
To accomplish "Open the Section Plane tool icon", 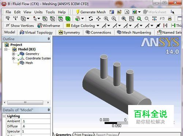I will coord(112,12).
